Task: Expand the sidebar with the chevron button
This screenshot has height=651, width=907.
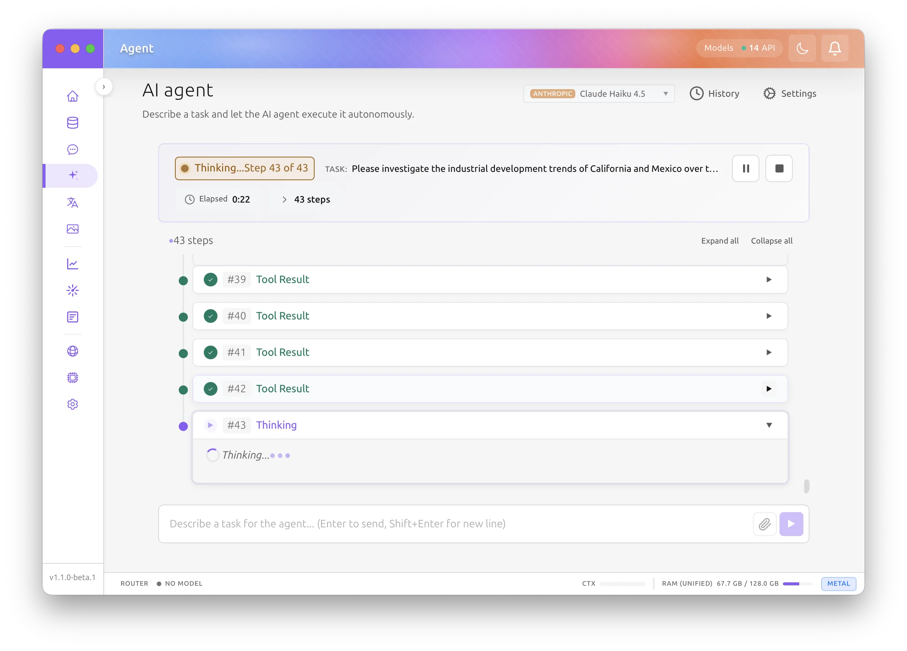Action: click(x=104, y=87)
